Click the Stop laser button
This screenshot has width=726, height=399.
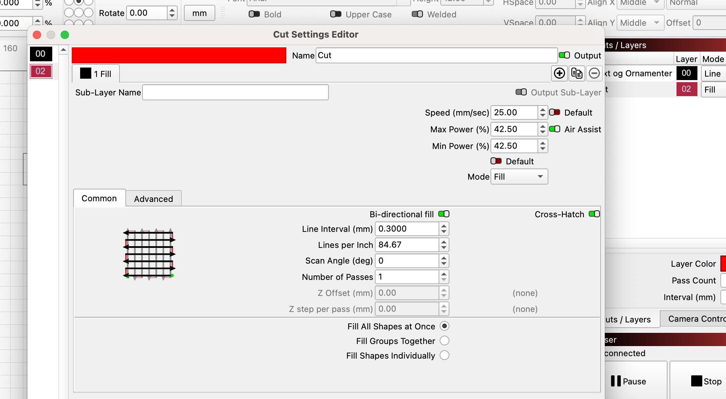[706, 381]
